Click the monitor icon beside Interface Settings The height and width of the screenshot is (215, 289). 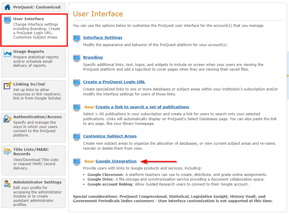click(77, 38)
